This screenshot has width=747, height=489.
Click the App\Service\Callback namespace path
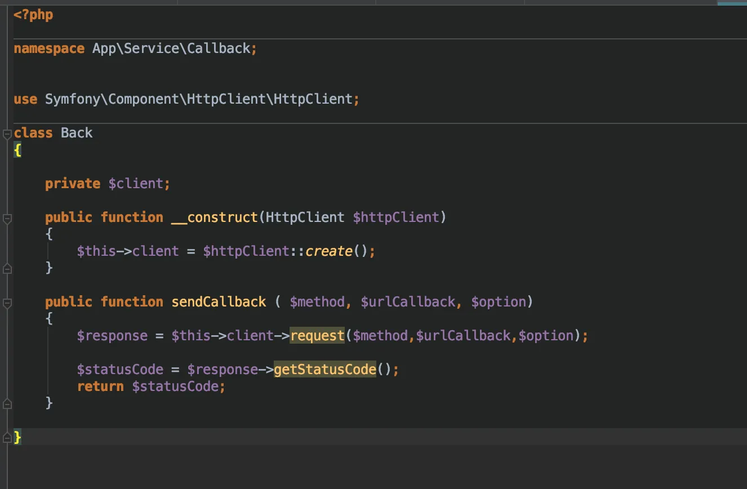pos(171,48)
